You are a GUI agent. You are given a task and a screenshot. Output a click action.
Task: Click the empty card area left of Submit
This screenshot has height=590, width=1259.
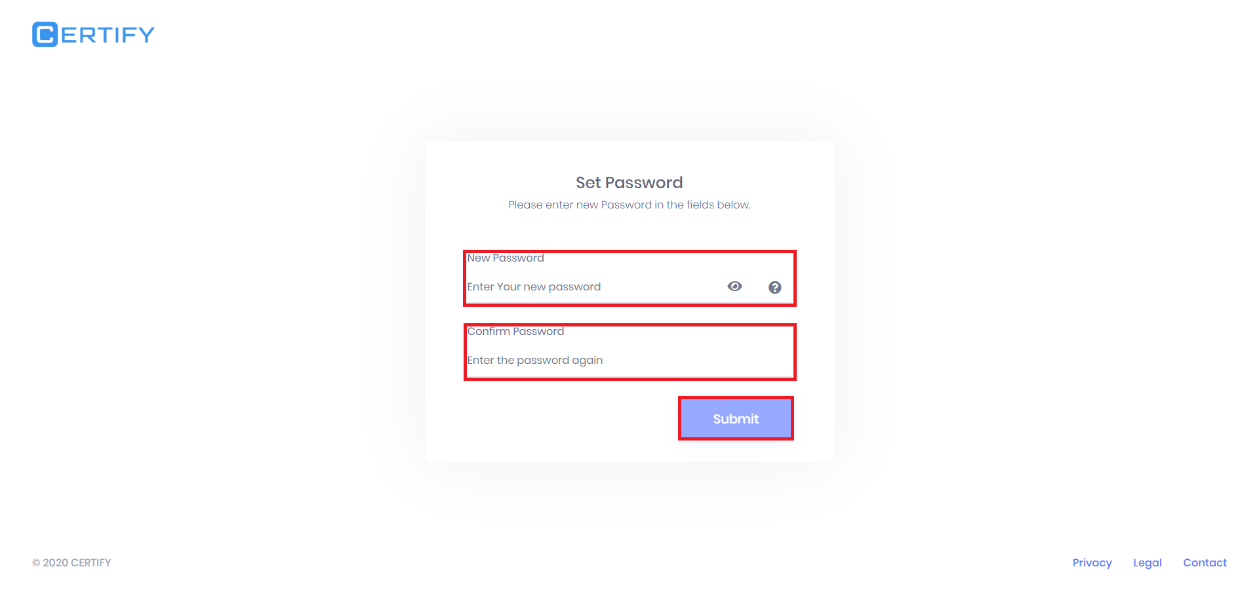[x=564, y=418]
